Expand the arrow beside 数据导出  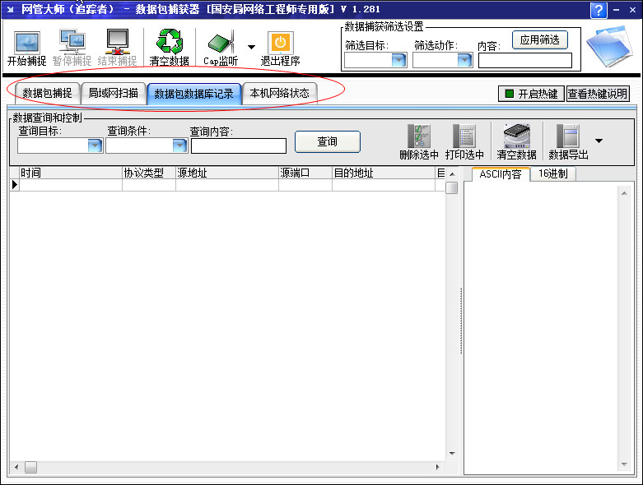(x=599, y=141)
